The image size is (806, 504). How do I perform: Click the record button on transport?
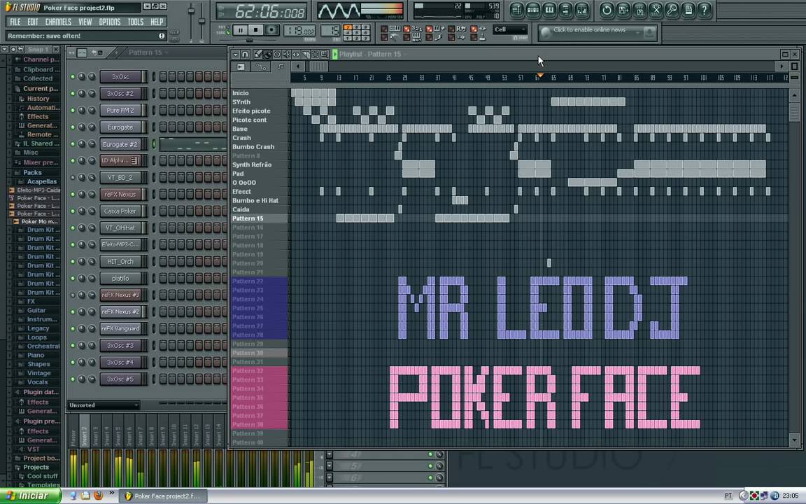(272, 30)
